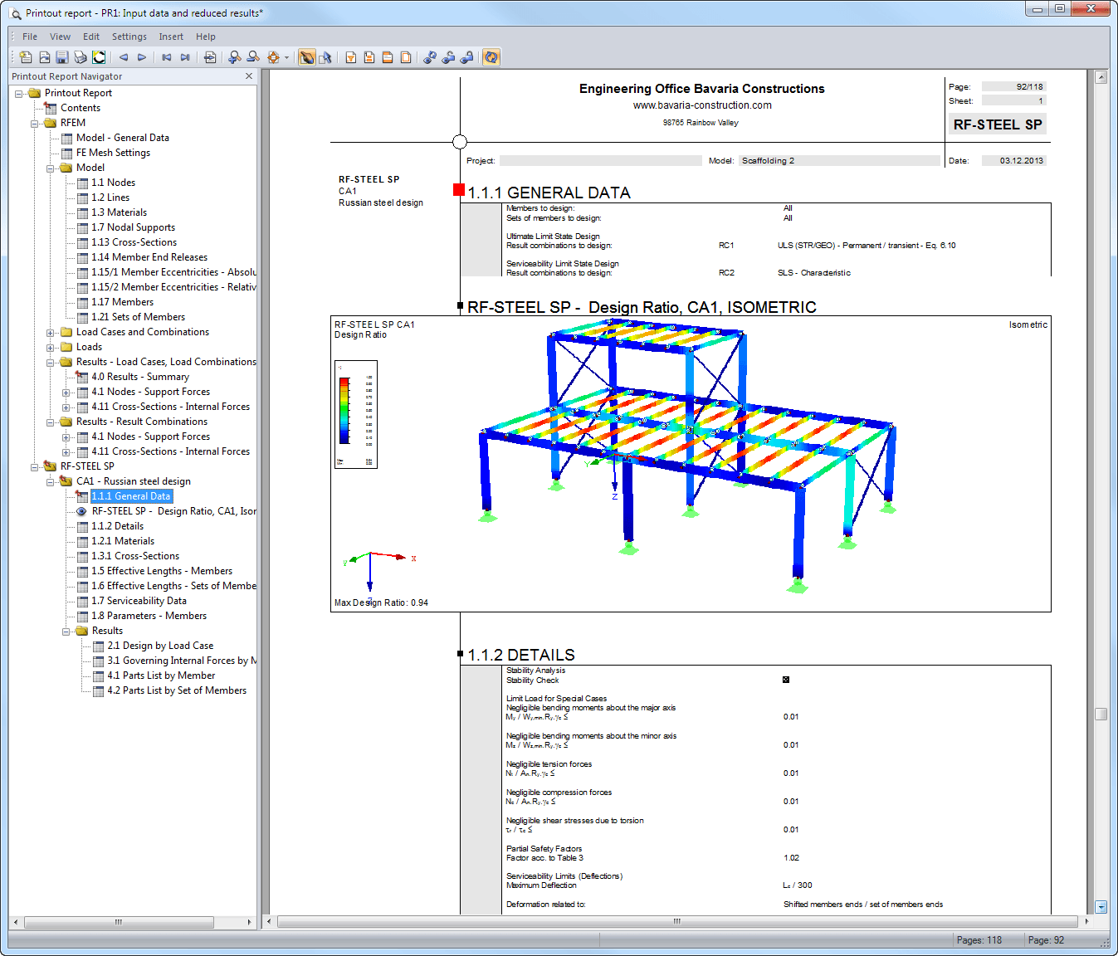
Task: Click the second blue link chain icon
Action: [x=448, y=57]
